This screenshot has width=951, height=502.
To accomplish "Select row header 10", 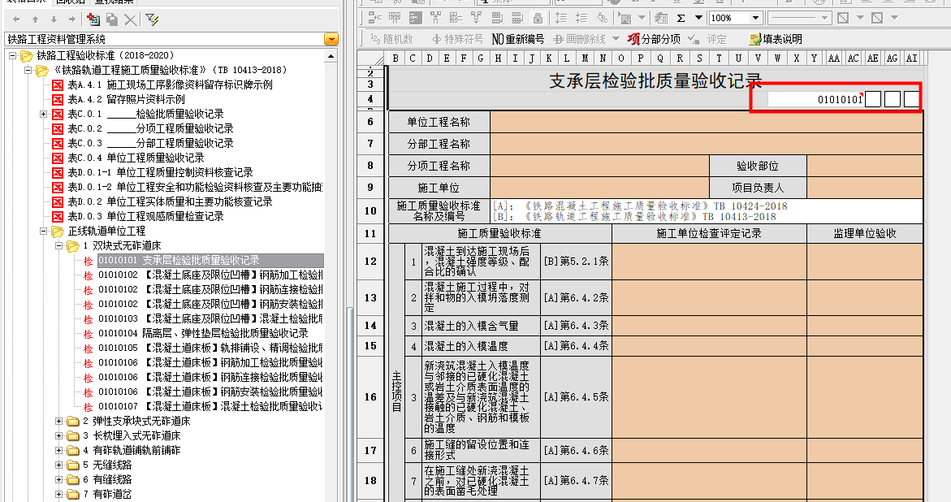I will coord(370,211).
